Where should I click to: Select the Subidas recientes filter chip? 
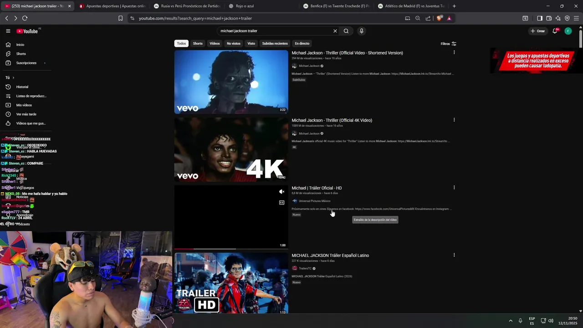click(275, 43)
